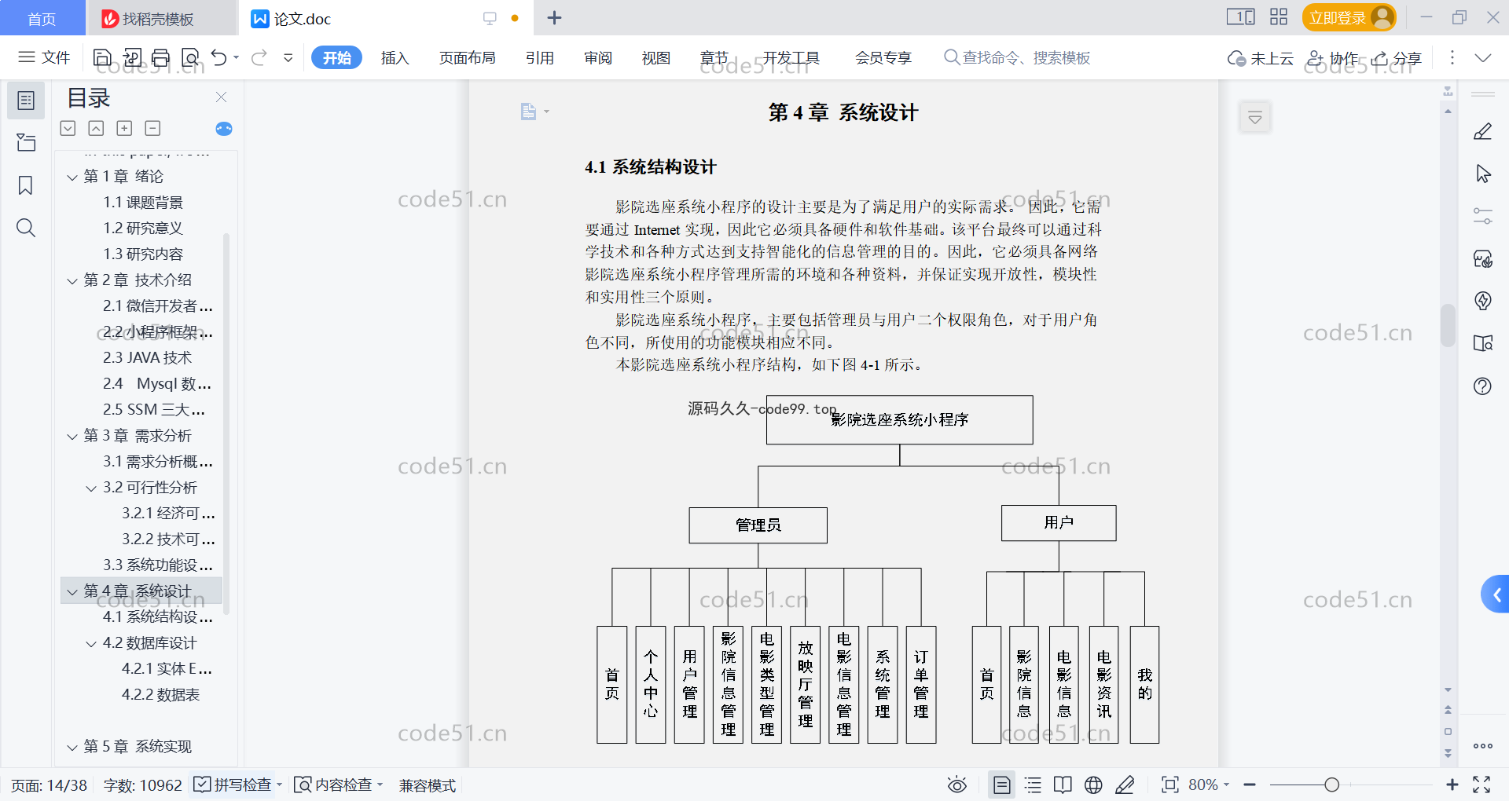Open the search icon in left sidebar
Image resolution: width=1509 pixels, height=801 pixels.
[26, 228]
